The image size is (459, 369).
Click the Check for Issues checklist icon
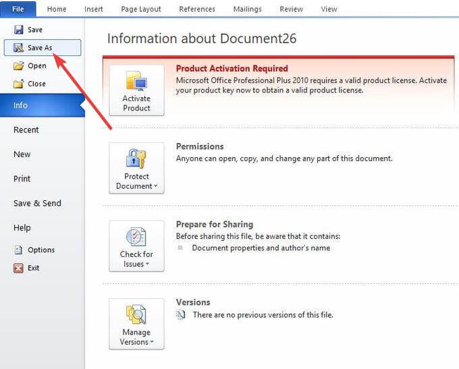click(x=136, y=237)
